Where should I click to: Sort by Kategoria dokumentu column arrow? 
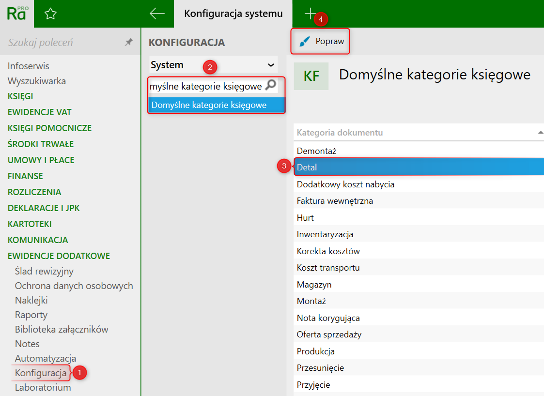click(540, 132)
